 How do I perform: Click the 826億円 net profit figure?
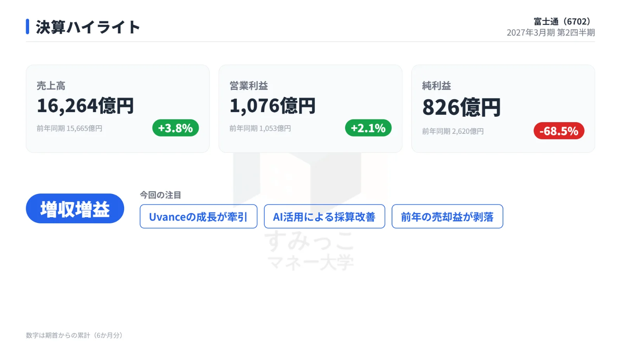coord(461,107)
